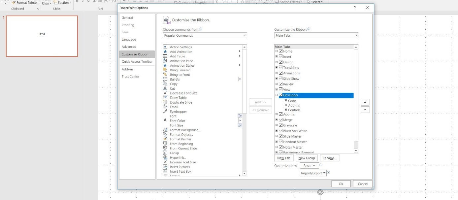Uncheck the Merge tab checkbox
Viewport: 458px width, 200px height.
(x=281, y=120)
